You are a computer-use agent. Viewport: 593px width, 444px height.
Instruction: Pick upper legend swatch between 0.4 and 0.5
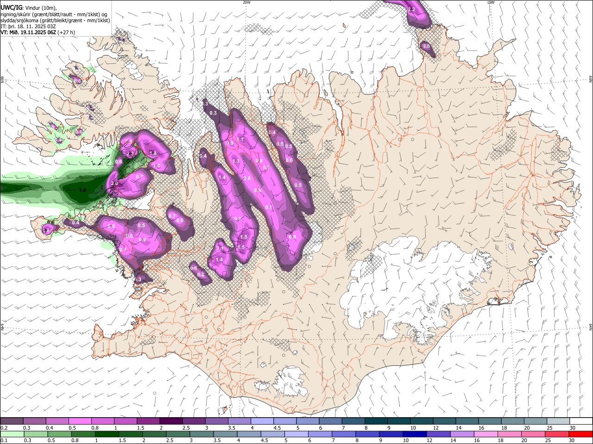pyautogui.click(x=57, y=421)
